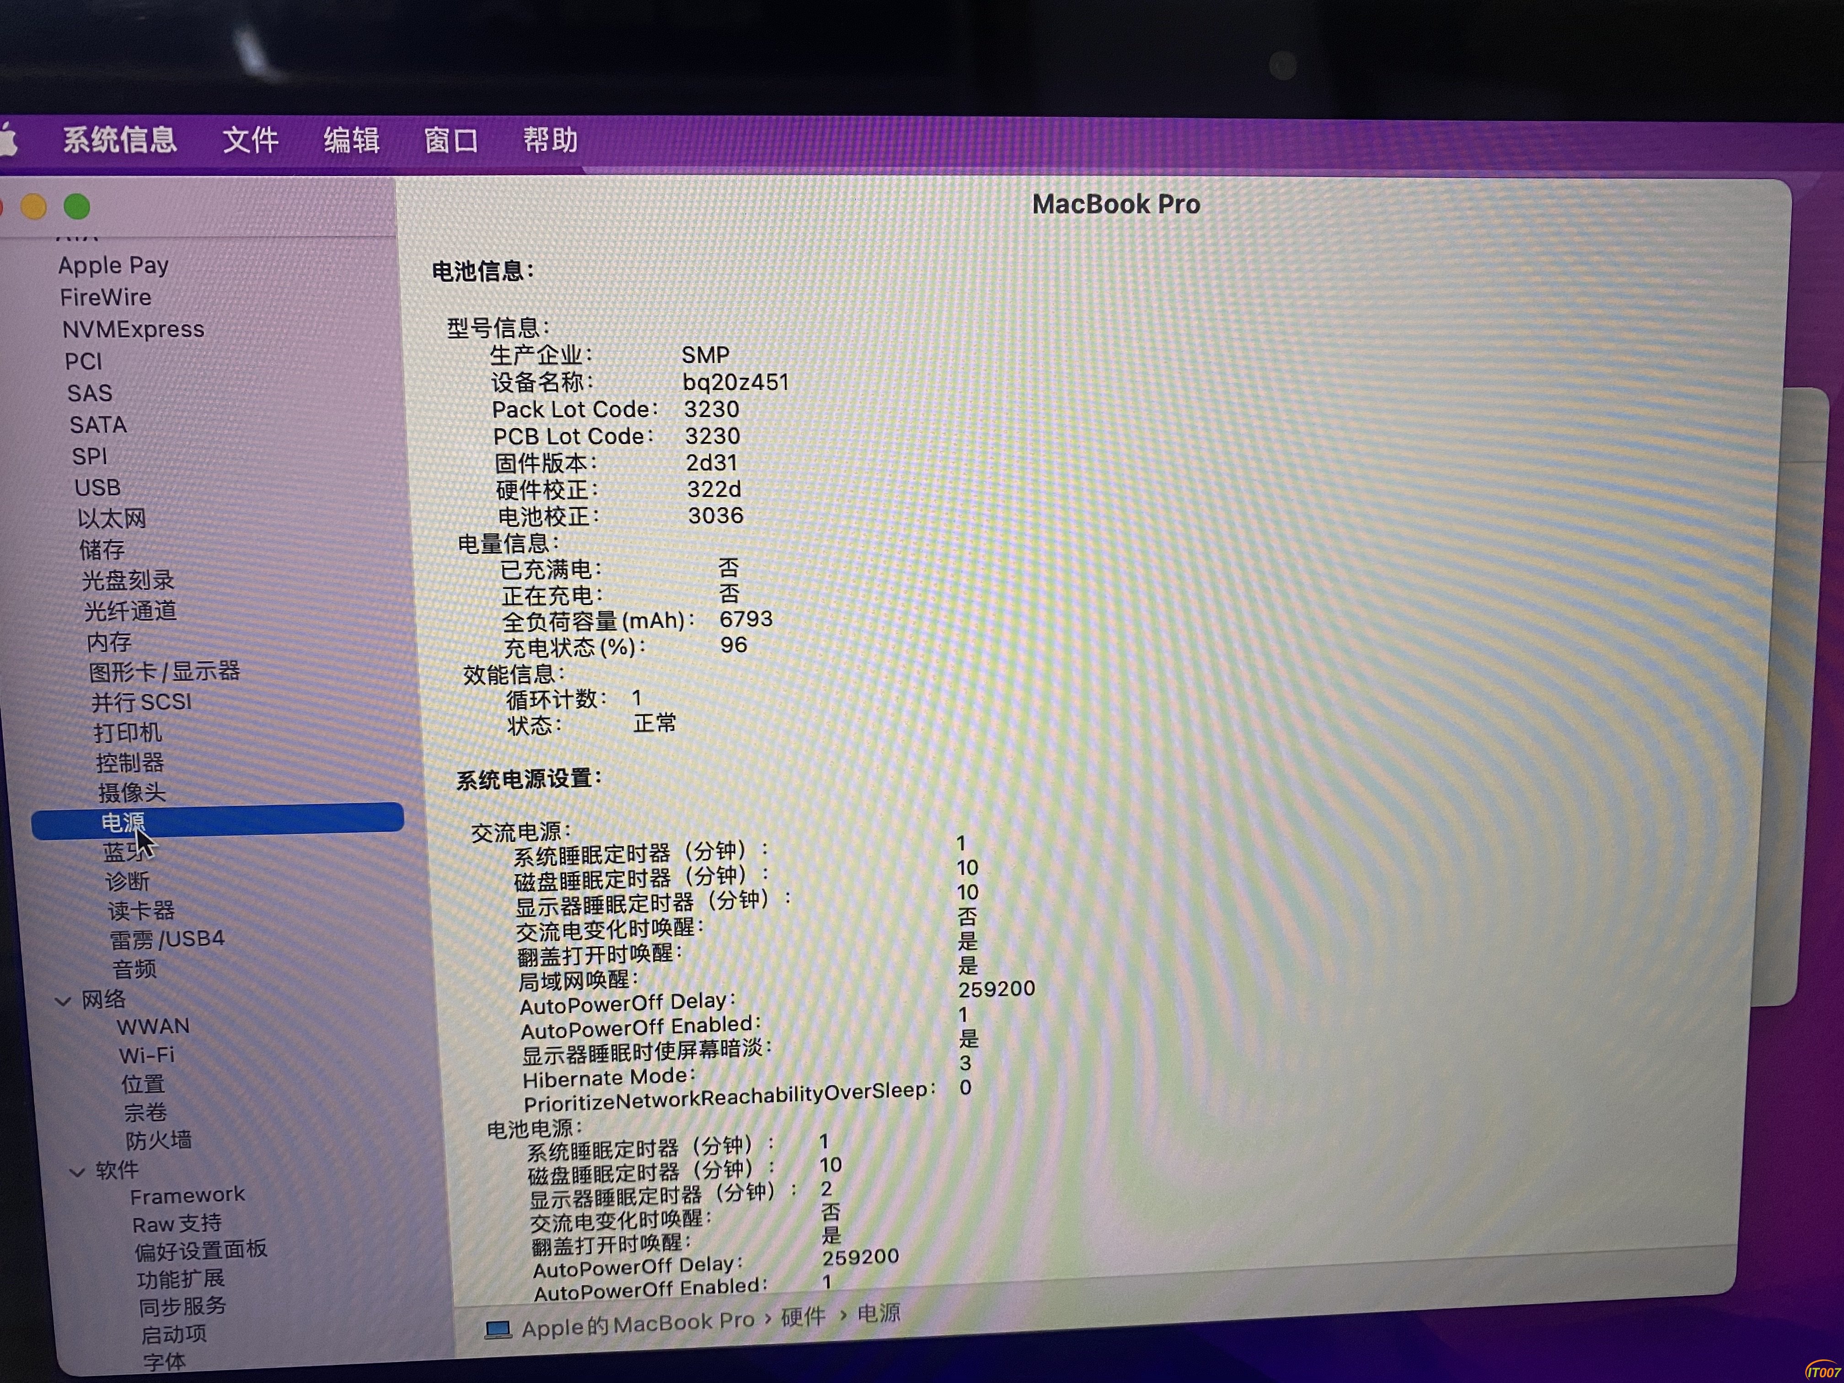The height and width of the screenshot is (1383, 1844).
Task: Click Apple的MacBook Pro in path bar
Action: [x=638, y=1323]
